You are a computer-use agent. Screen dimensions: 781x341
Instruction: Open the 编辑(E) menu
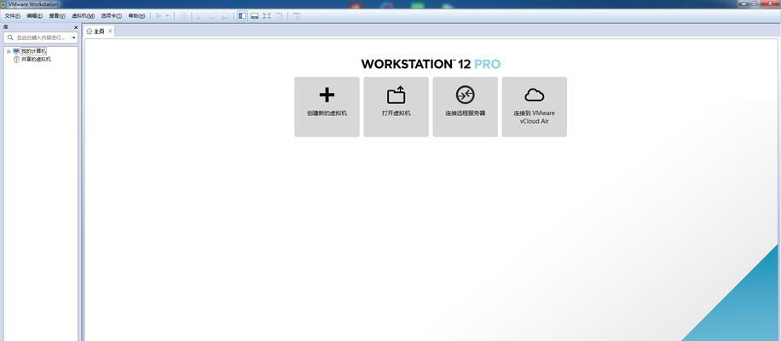[x=34, y=16]
